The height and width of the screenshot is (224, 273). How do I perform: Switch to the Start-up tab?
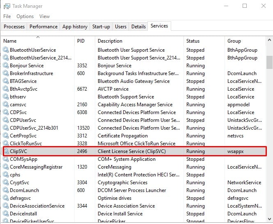pos(101,27)
